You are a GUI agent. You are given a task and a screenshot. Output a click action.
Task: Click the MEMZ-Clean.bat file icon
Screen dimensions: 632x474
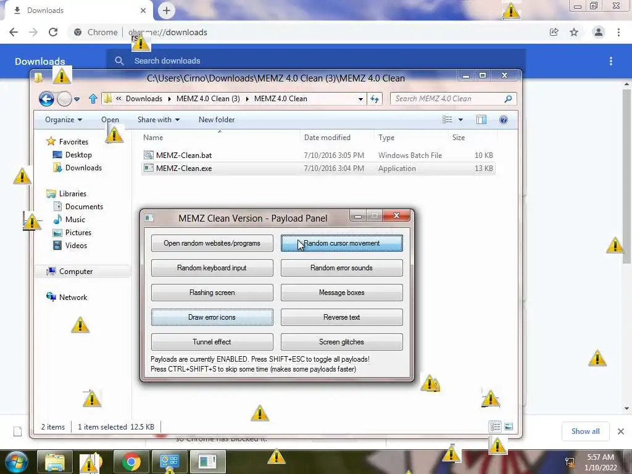tap(149, 155)
